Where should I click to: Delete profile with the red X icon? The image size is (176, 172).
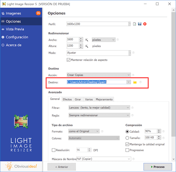(145, 24)
